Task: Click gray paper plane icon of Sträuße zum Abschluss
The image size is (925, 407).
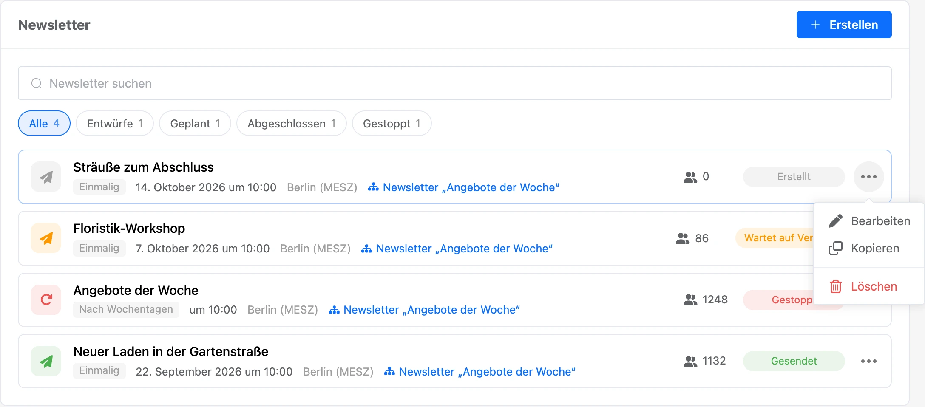Action: point(46,177)
